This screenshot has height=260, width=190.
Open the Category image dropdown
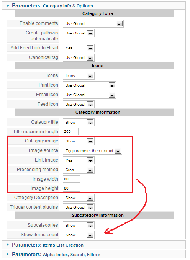click(x=79, y=141)
